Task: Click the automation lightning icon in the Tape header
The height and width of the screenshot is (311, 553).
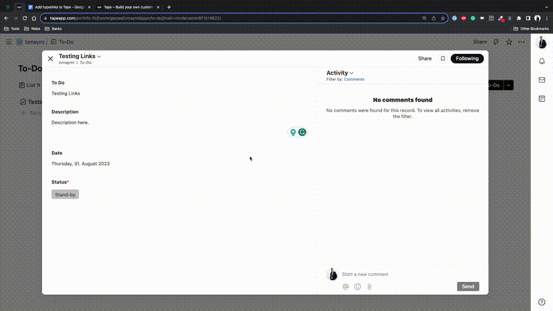Action: click(x=496, y=42)
